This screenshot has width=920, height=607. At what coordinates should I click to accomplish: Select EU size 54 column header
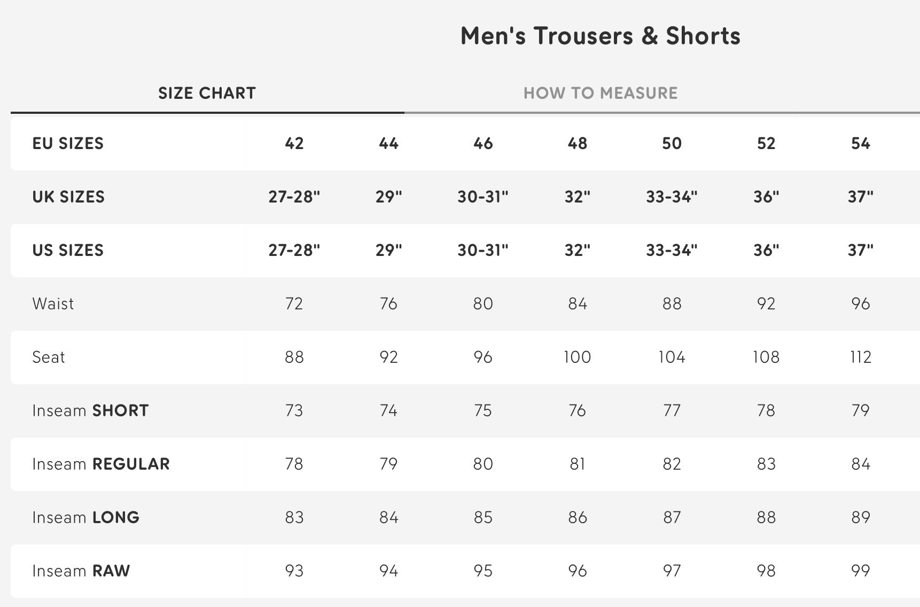point(860,143)
